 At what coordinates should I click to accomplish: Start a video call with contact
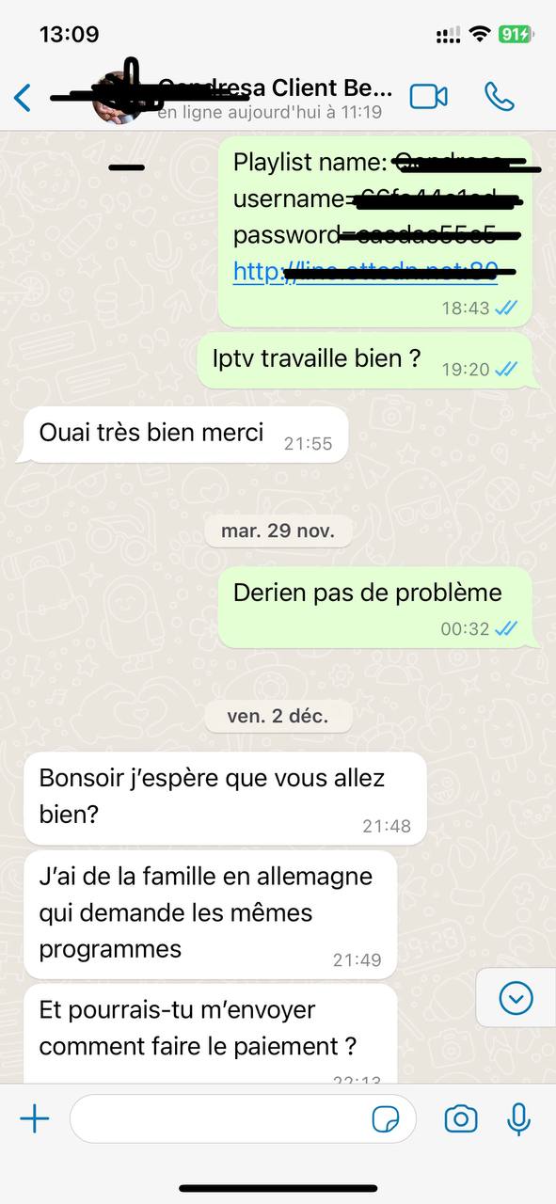(x=429, y=96)
